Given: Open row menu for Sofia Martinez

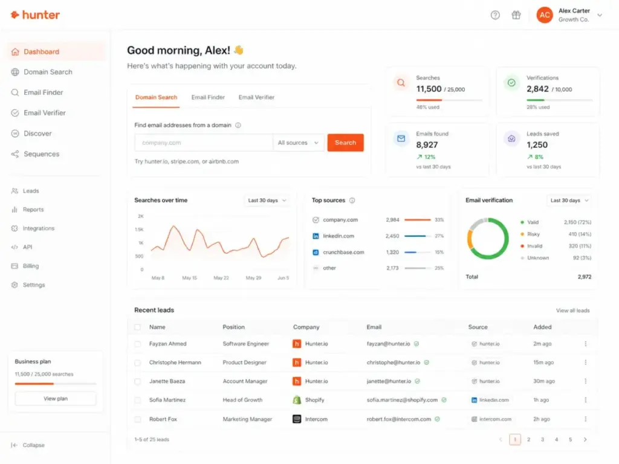Looking at the screenshot, I should [x=585, y=400].
